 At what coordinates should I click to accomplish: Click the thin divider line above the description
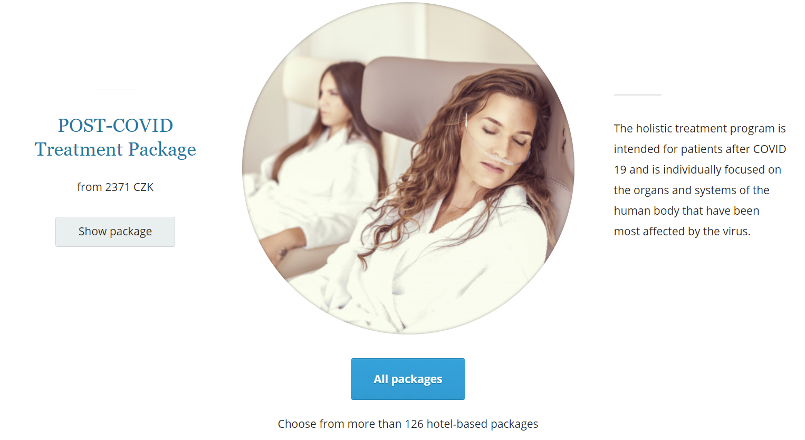[637, 95]
